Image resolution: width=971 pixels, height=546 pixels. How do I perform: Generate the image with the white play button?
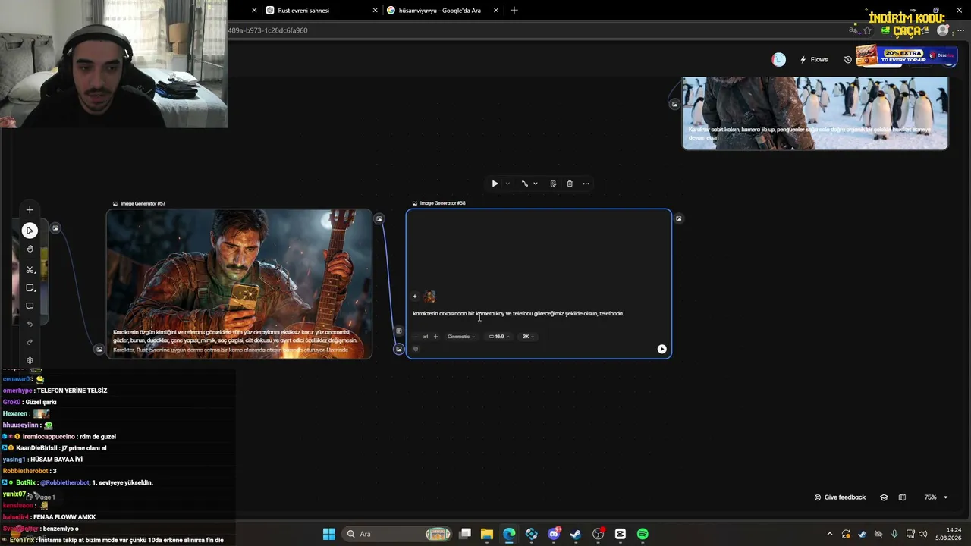point(662,349)
